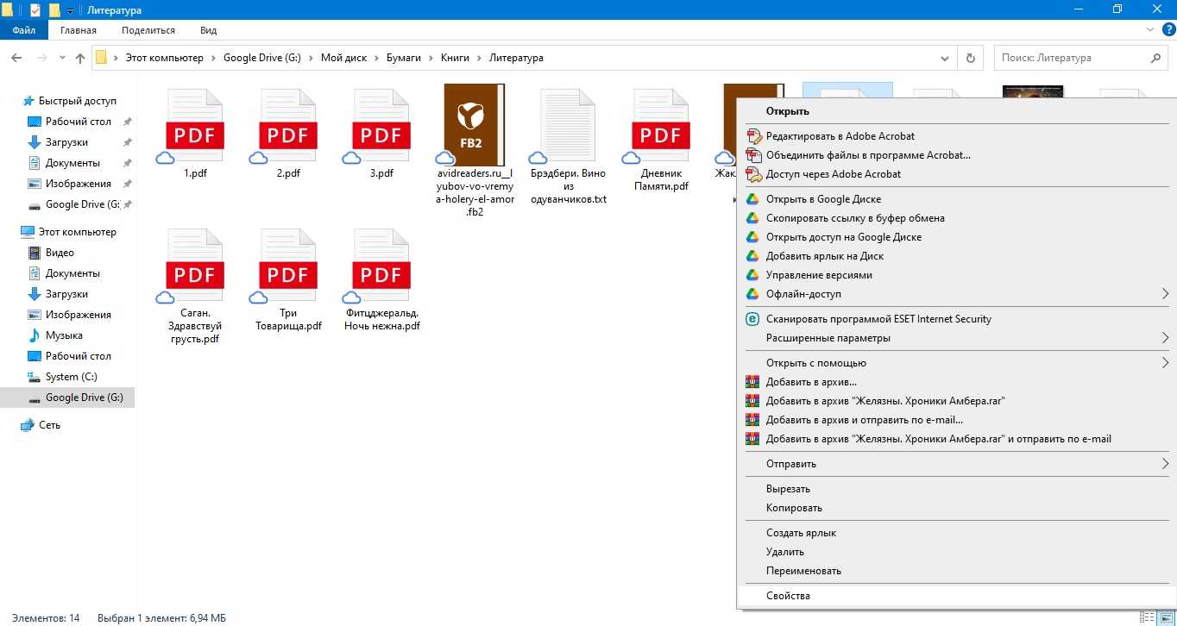
Task: Click the Файл ribbon button
Action: click(x=24, y=30)
